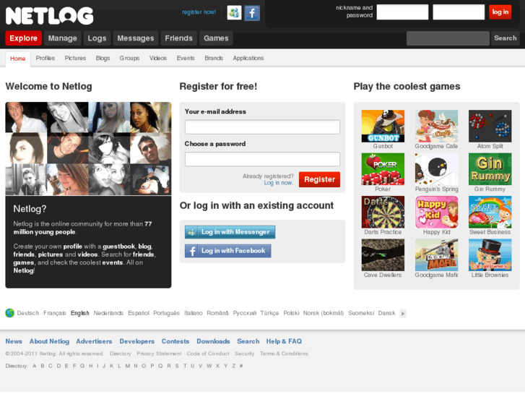Click the Facebook icon in the header
The image size is (525, 394).
[x=252, y=13]
